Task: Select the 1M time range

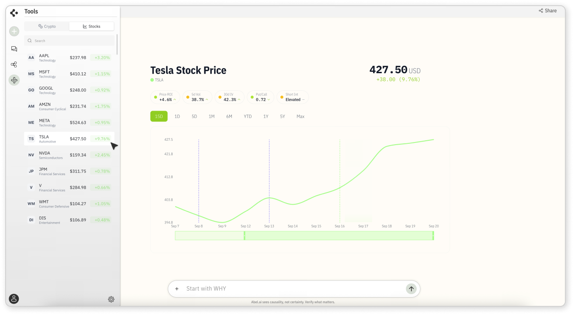Action: pos(211,116)
